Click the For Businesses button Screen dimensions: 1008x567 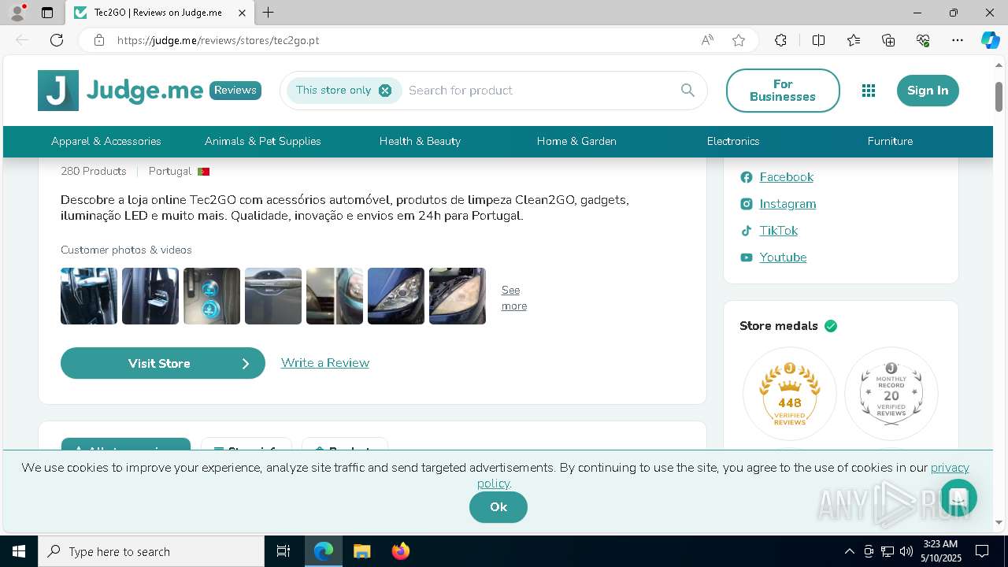click(783, 91)
